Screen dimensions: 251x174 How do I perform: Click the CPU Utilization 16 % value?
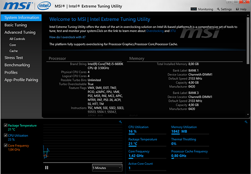pyautogui.click(x=133, y=131)
